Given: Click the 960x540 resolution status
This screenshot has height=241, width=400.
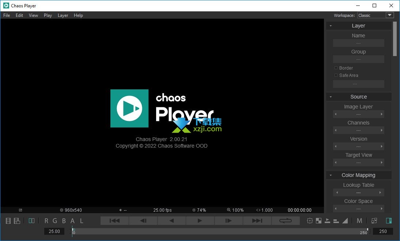Looking at the screenshot, I should click(x=71, y=210).
